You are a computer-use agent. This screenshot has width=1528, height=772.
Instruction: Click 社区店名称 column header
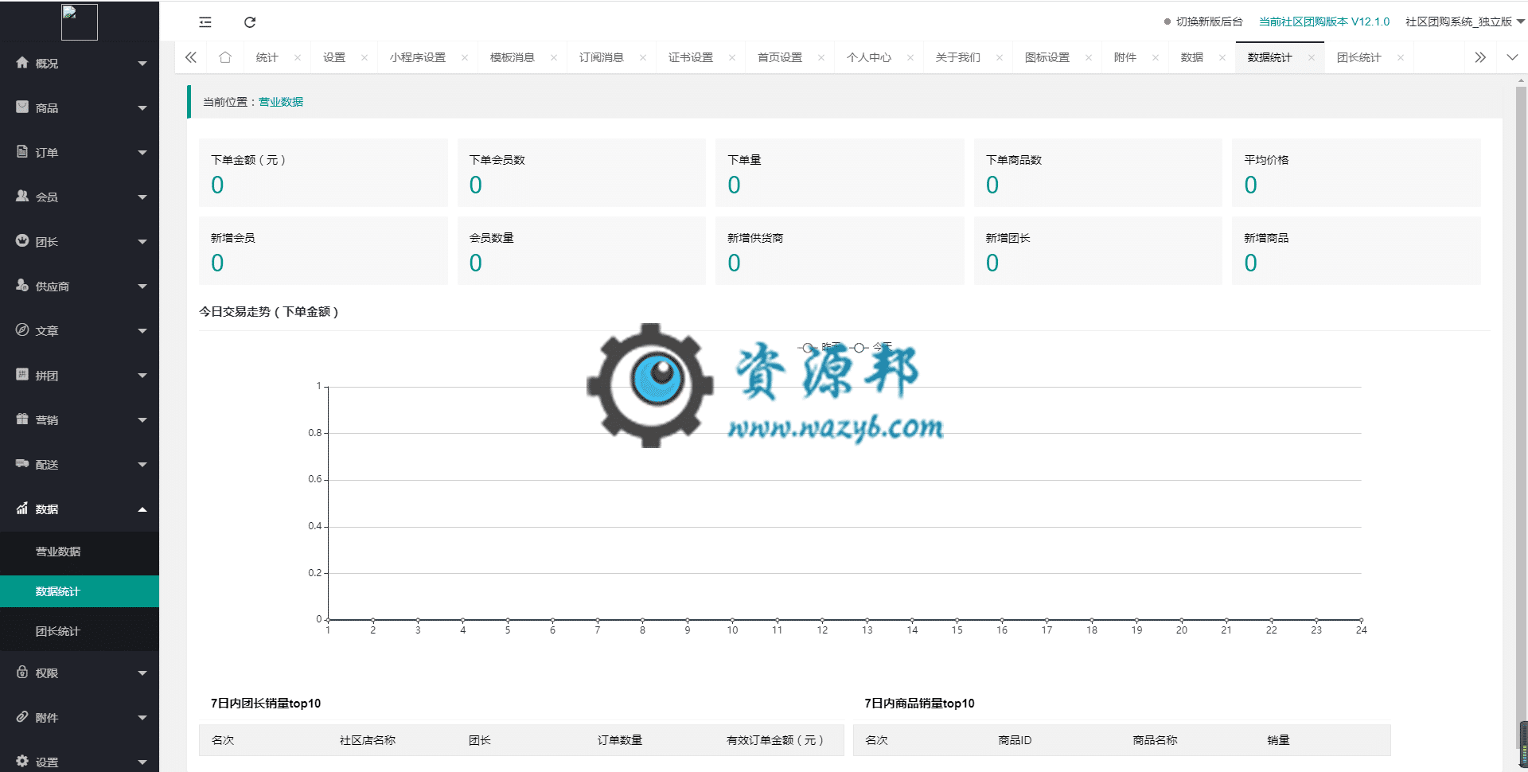tap(368, 740)
